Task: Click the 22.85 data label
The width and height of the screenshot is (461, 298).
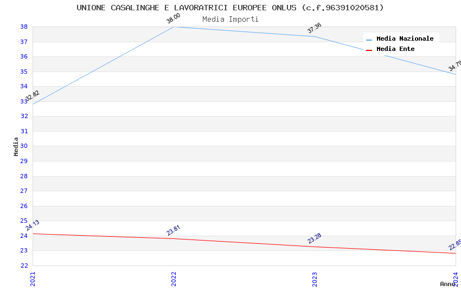Action: click(x=455, y=244)
